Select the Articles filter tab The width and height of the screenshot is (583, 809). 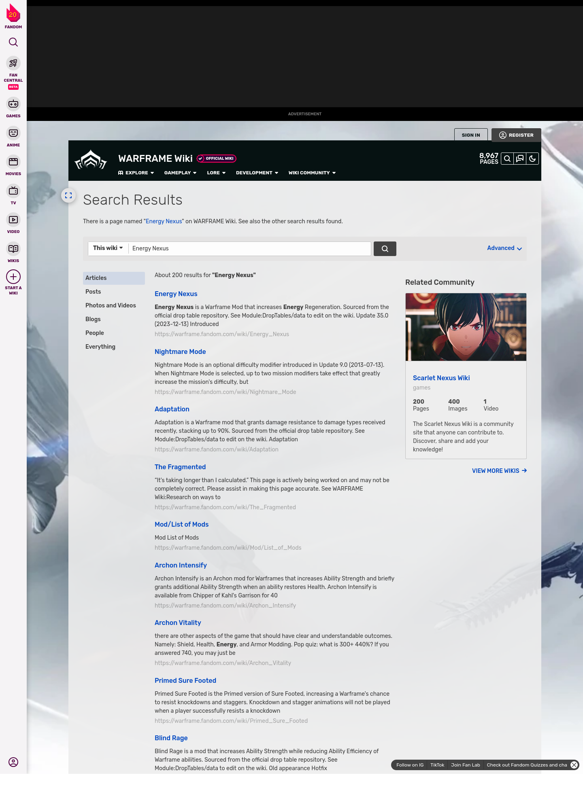click(114, 278)
